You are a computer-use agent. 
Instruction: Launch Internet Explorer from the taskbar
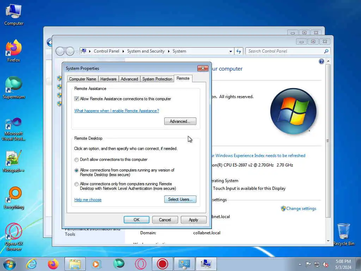point(31,264)
